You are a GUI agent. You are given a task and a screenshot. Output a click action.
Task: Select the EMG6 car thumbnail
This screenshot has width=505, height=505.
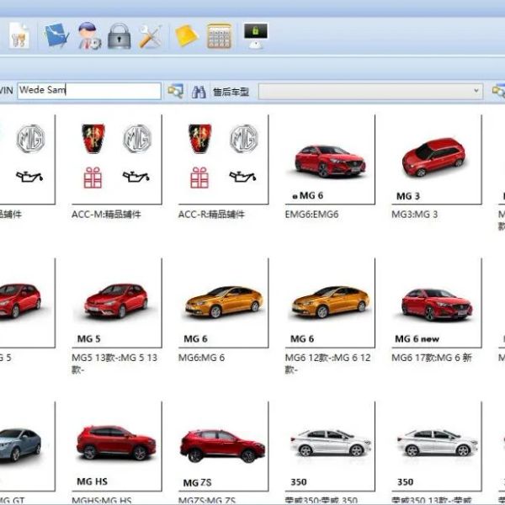click(x=330, y=159)
